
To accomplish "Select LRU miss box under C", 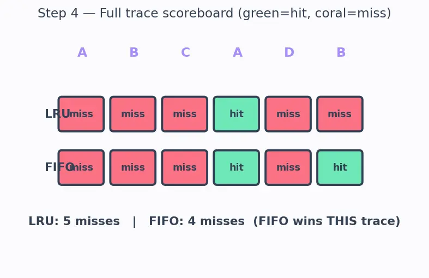I will click(185, 114).
